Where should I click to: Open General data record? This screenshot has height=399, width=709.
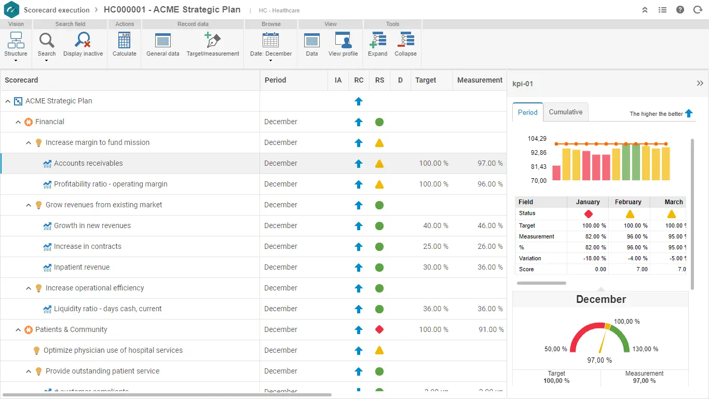pos(162,41)
